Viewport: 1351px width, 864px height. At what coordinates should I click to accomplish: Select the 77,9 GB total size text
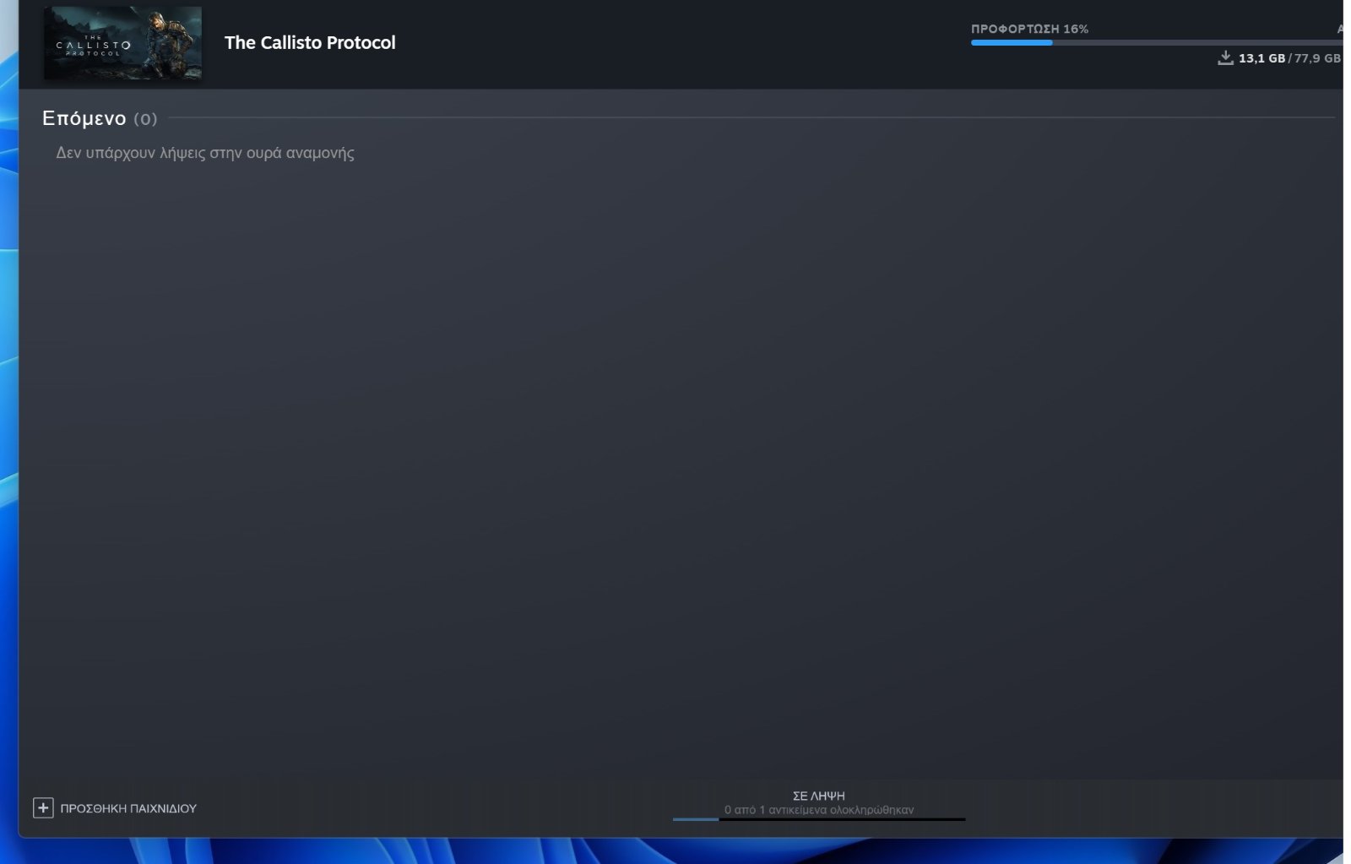(1317, 58)
